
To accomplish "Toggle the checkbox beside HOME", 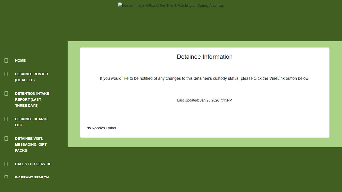I will tap(6, 60).
